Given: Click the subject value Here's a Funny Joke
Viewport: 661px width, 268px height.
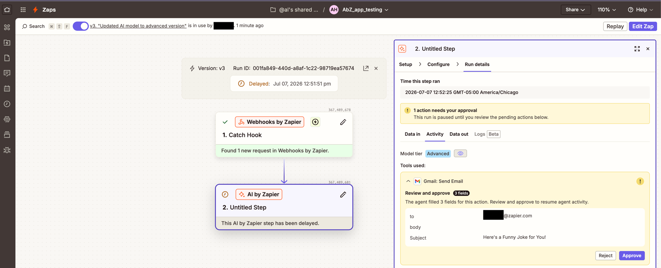Looking at the screenshot, I should click(x=514, y=237).
